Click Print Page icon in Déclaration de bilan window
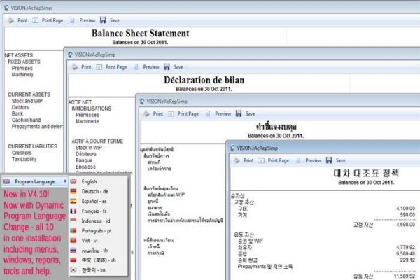 99,67
